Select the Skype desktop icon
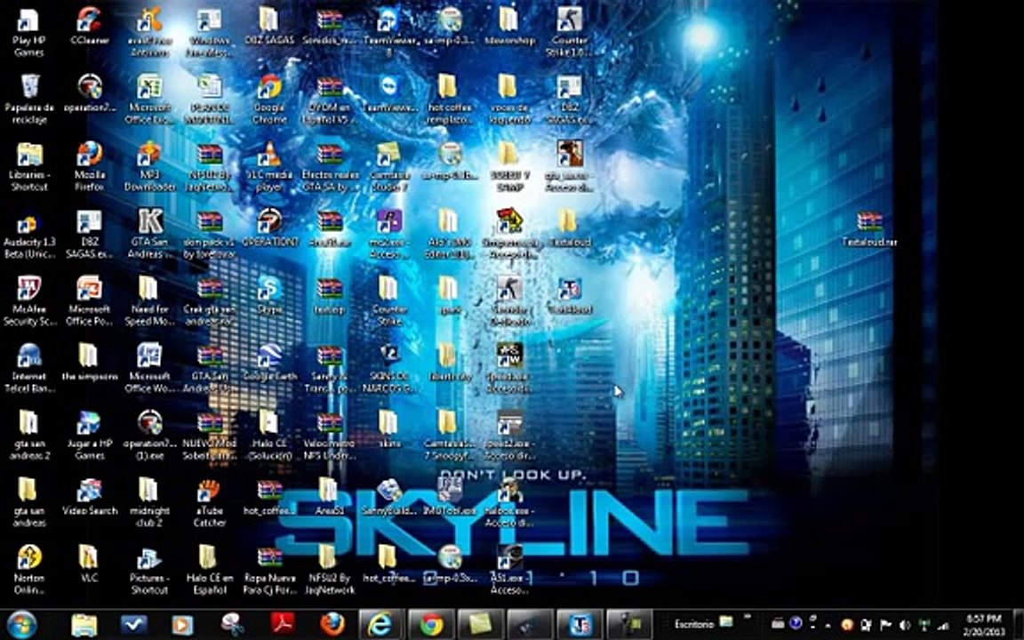 coord(269,295)
